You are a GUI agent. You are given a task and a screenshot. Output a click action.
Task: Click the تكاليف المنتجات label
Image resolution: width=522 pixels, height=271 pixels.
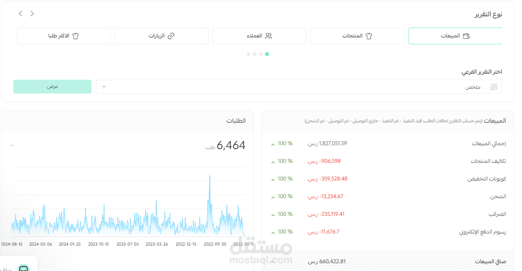(488, 161)
